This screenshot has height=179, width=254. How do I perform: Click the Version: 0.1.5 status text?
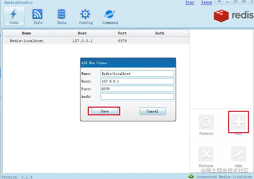pyautogui.click(x=17, y=177)
